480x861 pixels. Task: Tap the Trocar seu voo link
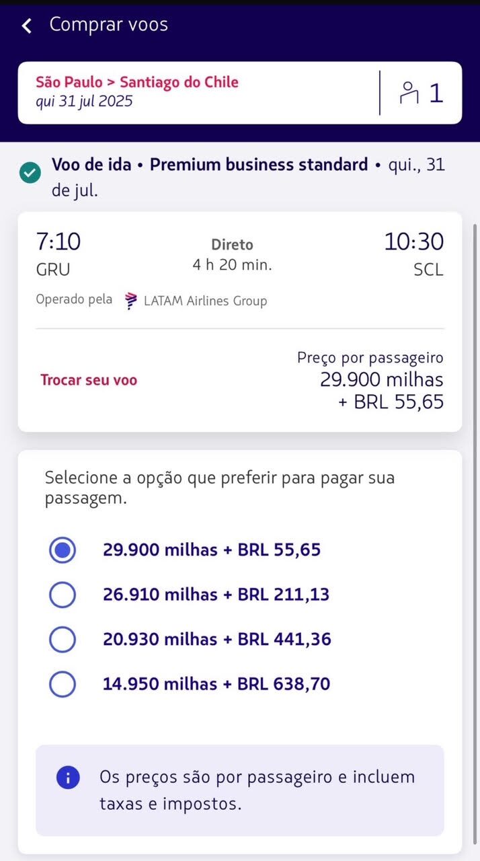89,380
